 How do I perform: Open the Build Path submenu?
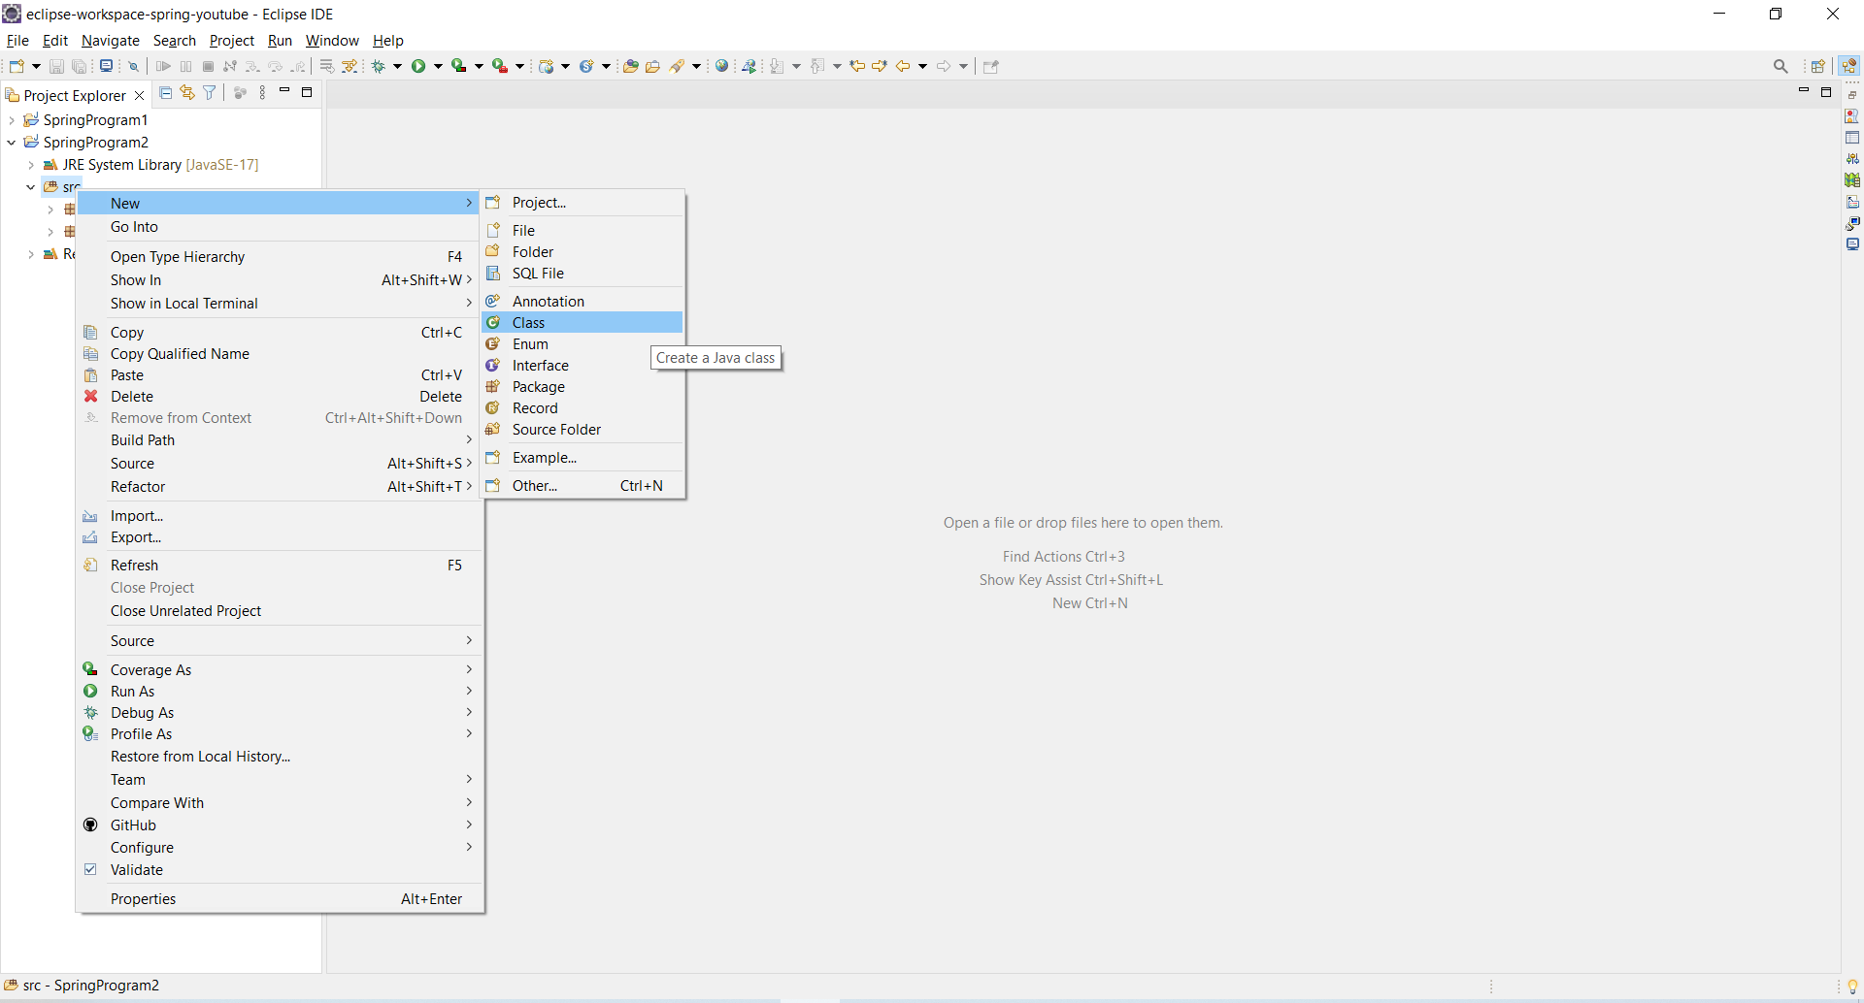(x=280, y=439)
